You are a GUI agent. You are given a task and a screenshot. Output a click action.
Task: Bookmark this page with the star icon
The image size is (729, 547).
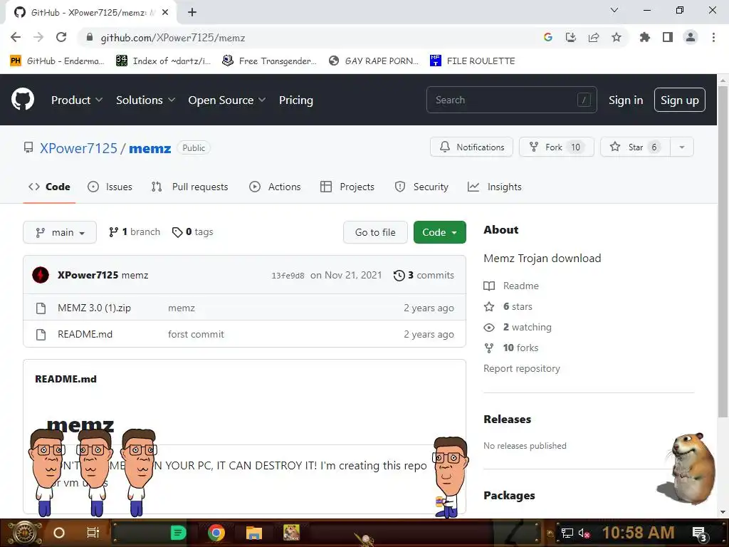click(617, 37)
